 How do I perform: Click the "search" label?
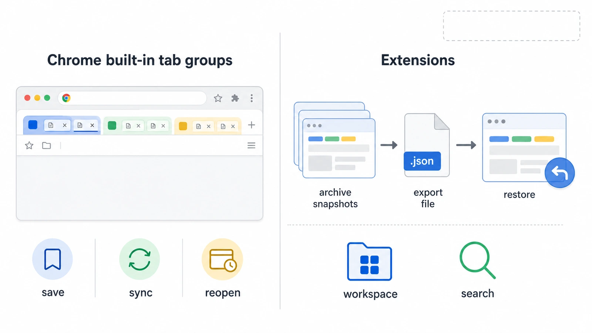pos(478,293)
